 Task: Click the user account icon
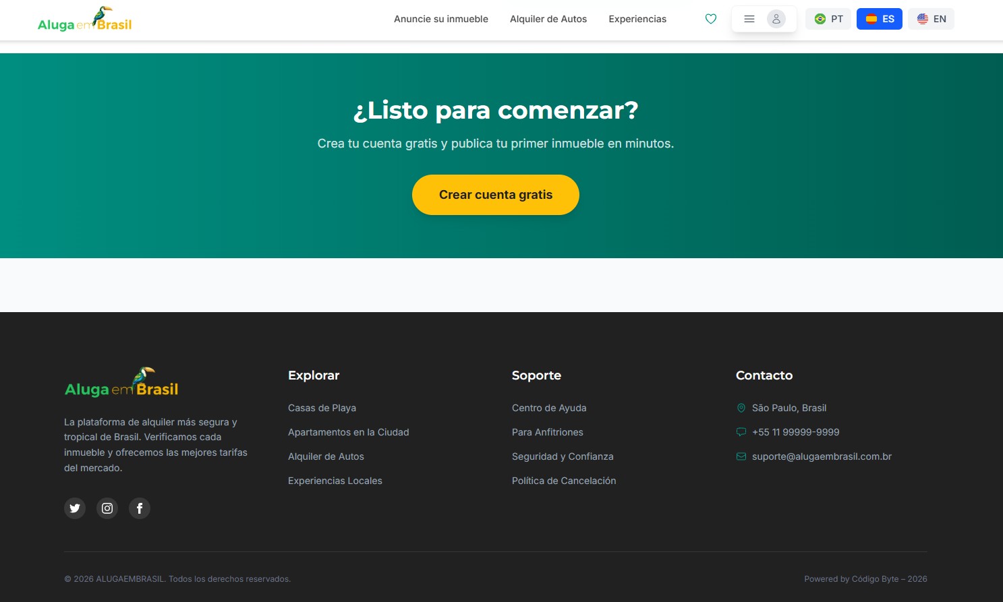(x=776, y=19)
